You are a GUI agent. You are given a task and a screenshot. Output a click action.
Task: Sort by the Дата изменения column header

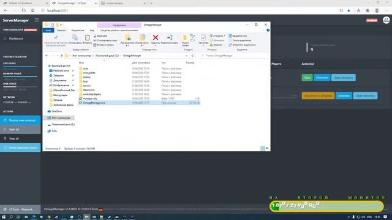[141, 62]
